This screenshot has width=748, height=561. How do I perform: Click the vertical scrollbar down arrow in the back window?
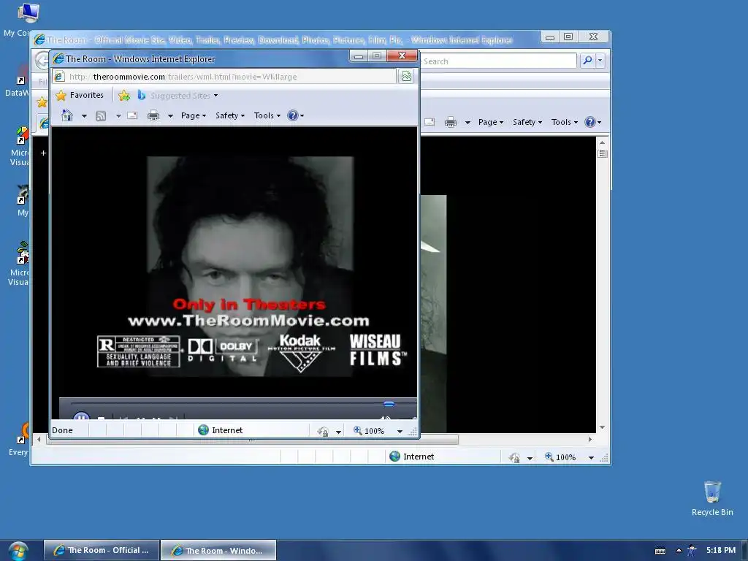tap(602, 427)
